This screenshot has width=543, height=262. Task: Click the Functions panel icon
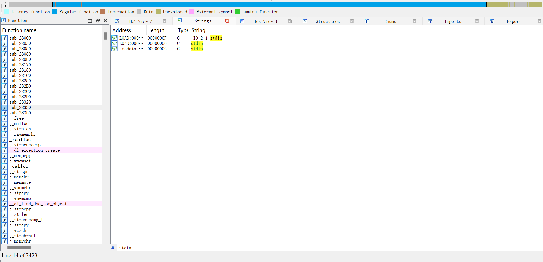[x=4, y=20]
